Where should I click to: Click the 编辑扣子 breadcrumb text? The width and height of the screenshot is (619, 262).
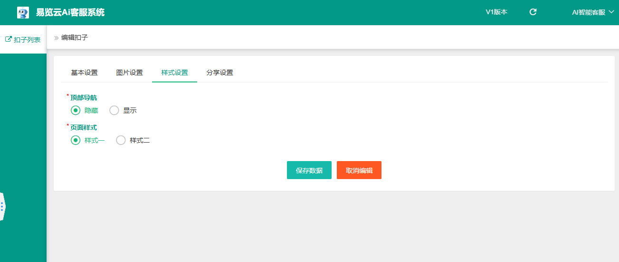pyautogui.click(x=75, y=38)
